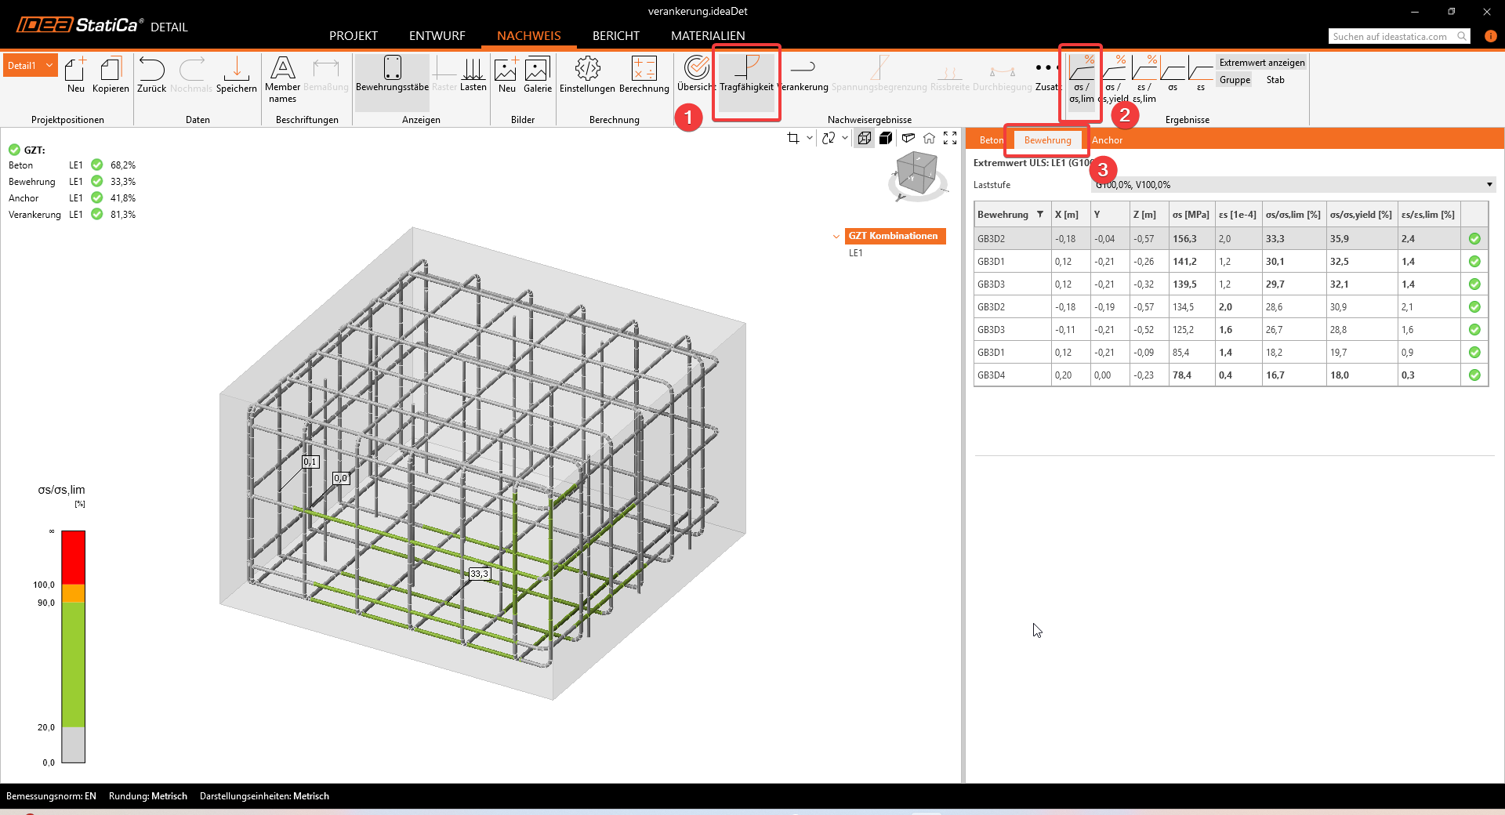Click the red segment of the color scale

coord(73,556)
